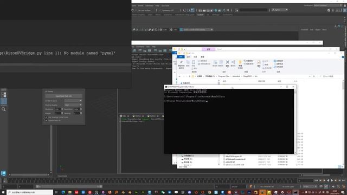The height and width of the screenshot is (195, 347).
Task: Toggle Layout Auto Fit checkbox
Action: (x=47, y=120)
